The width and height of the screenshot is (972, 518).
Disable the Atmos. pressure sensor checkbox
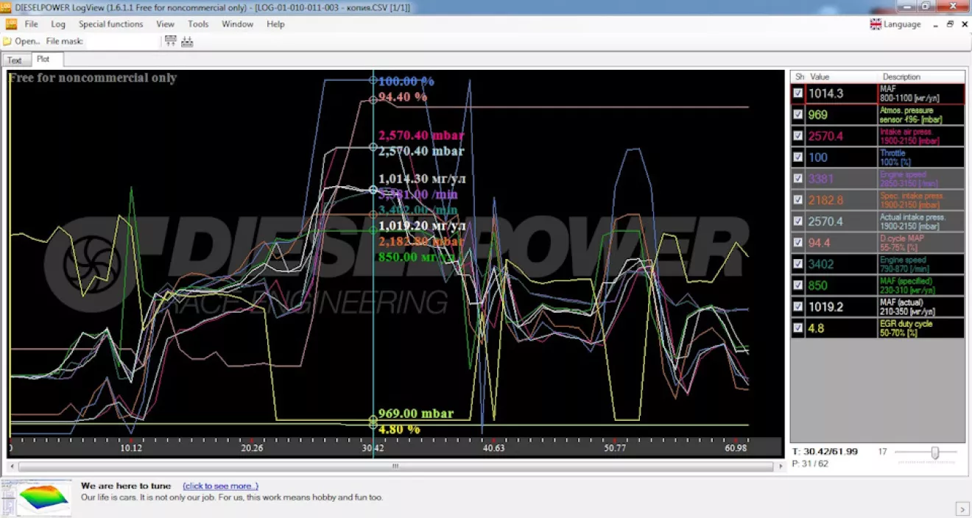click(x=798, y=115)
